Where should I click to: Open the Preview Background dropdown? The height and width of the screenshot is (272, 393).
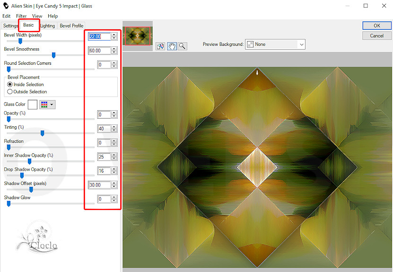tap(275, 44)
